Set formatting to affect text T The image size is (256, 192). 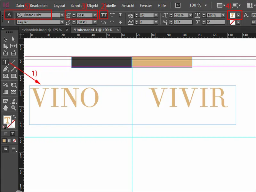[13, 134]
